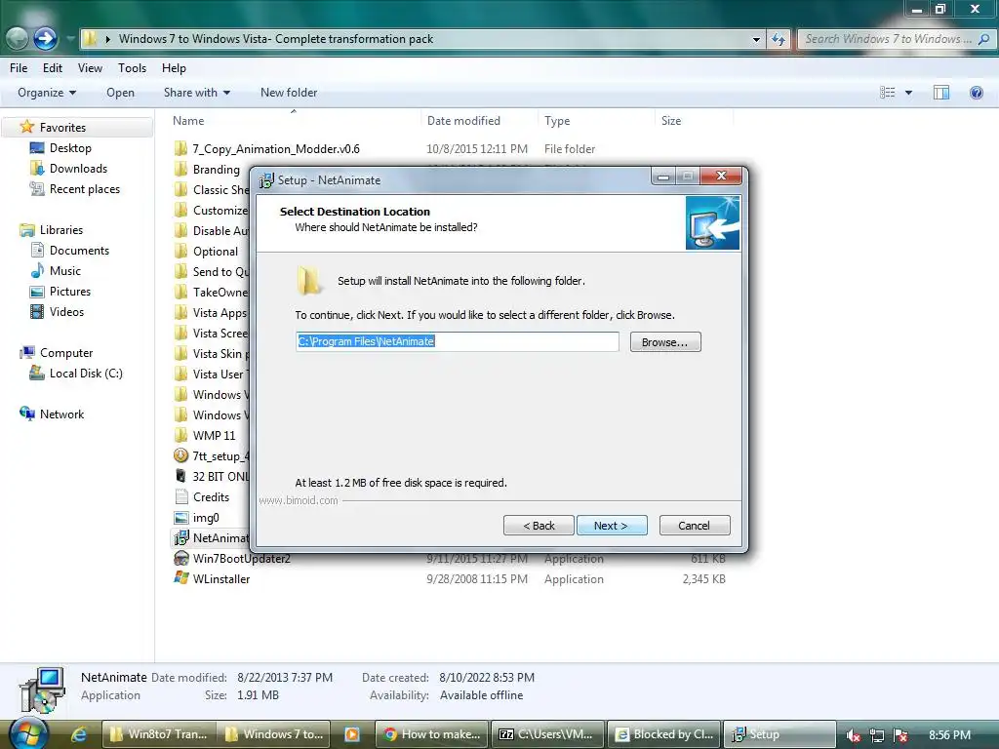
Task: Cancel the NetAnimate Setup wizard
Action: point(695,526)
